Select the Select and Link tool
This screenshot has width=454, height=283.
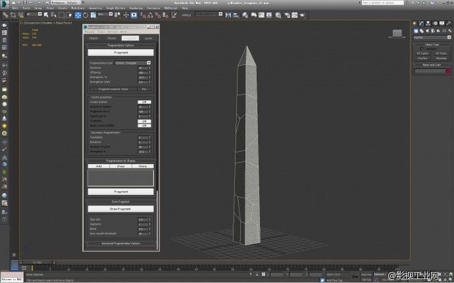point(5,15)
